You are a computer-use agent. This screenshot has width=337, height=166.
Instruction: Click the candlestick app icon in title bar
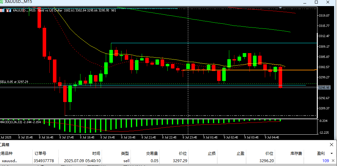(x=1, y=2)
